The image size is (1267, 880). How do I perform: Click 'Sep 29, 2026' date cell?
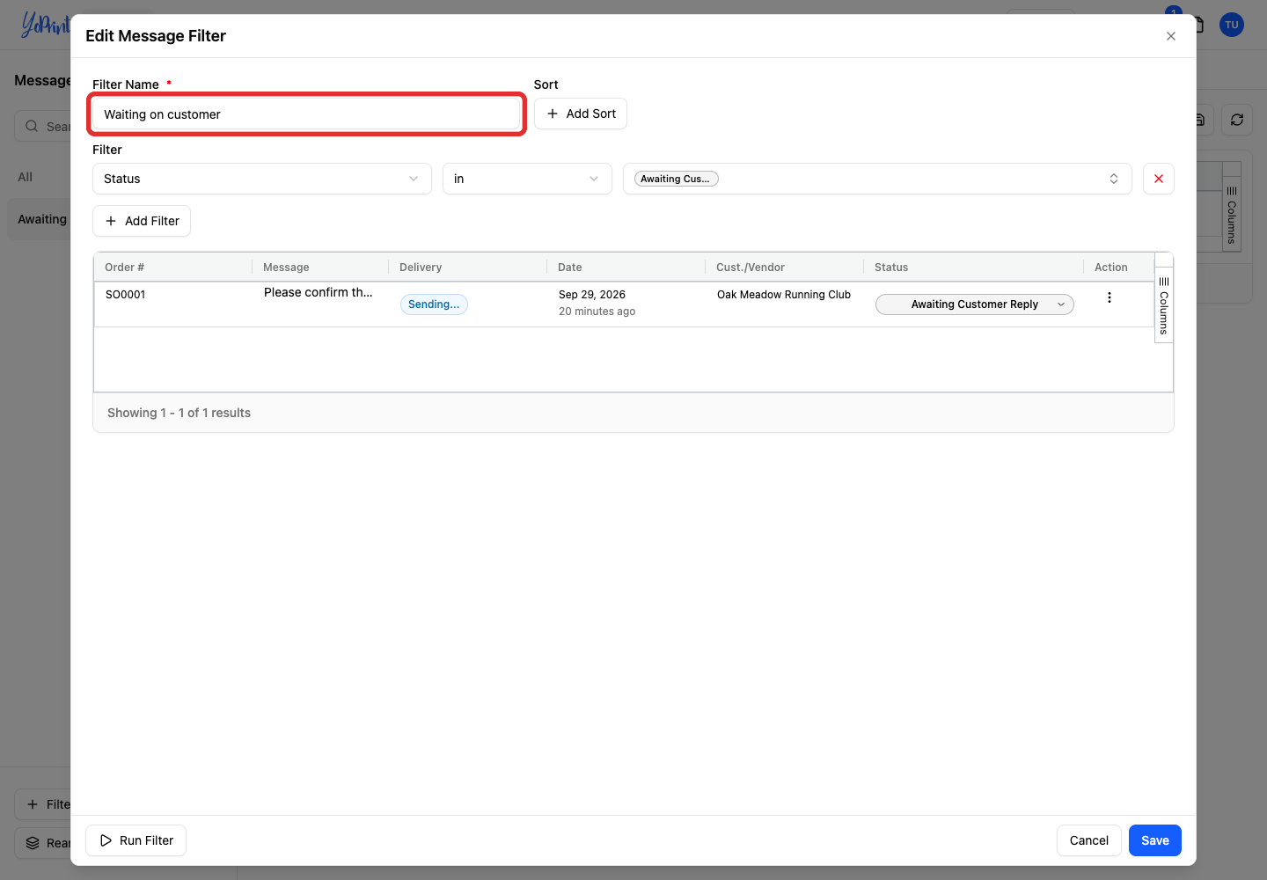(592, 295)
